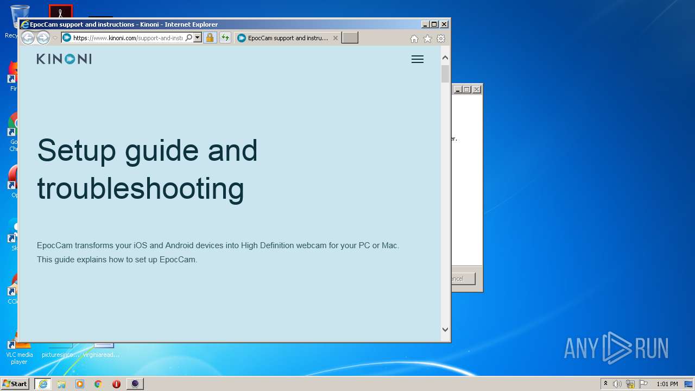Click the volume speaker tray icon
This screenshot has height=391, width=695.
click(617, 384)
